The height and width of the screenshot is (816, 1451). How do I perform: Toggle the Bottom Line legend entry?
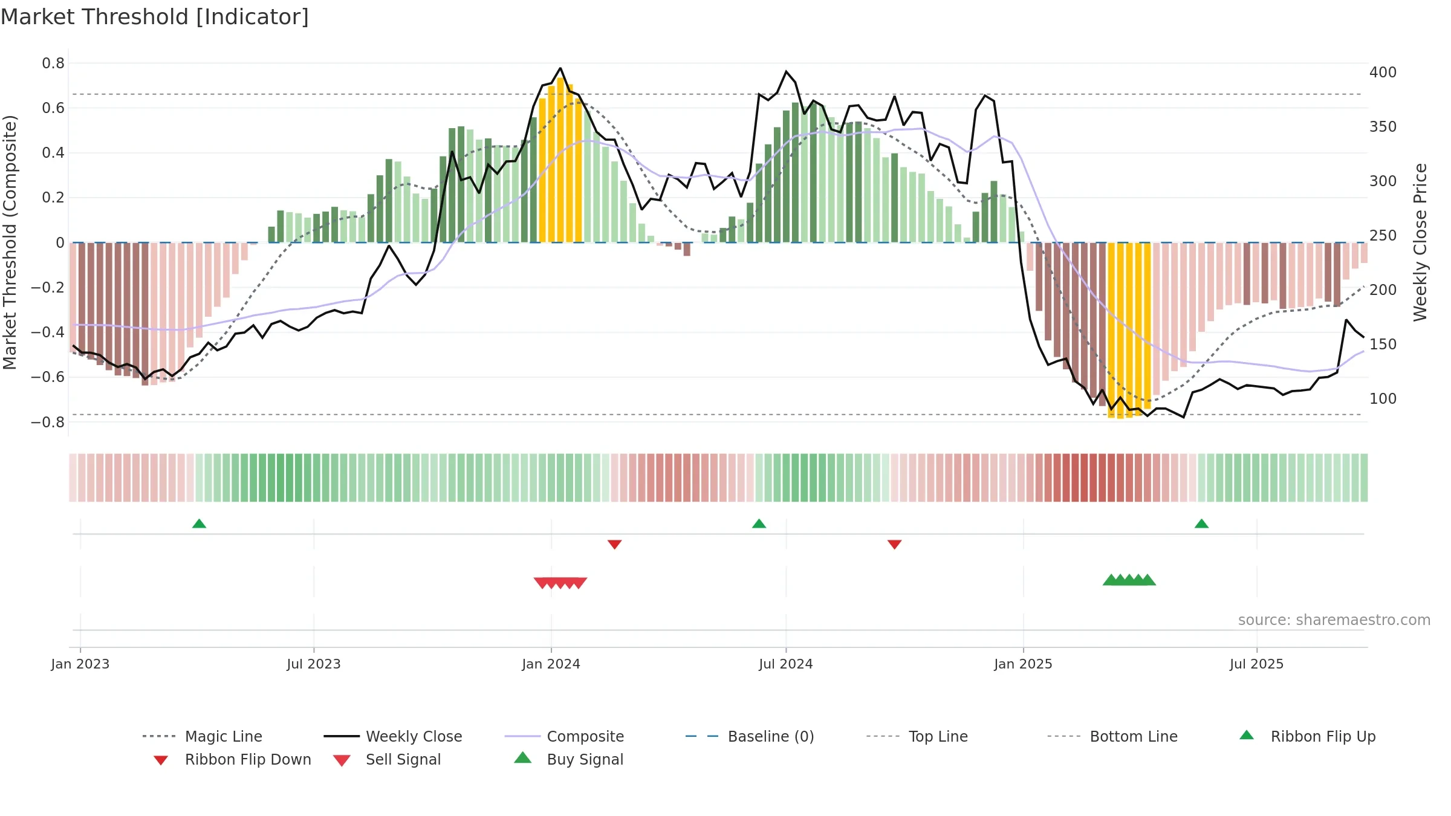click(x=1112, y=736)
